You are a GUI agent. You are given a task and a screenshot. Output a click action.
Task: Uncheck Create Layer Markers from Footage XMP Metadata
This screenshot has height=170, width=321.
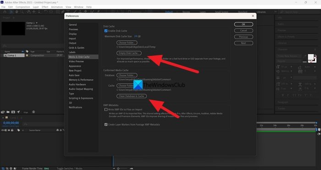[106, 125]
